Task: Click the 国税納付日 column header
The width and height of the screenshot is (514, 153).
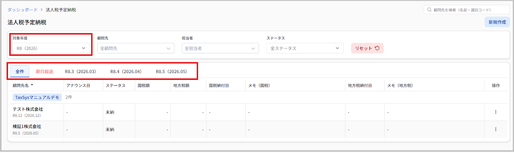Action: pos(219,85)
